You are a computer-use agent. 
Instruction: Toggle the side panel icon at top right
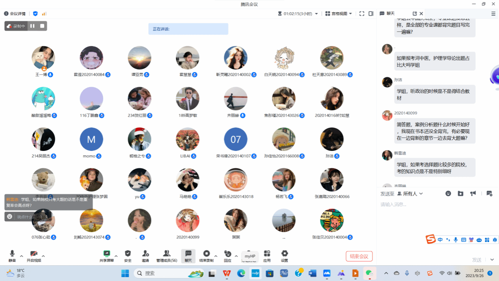coord(371,13)
